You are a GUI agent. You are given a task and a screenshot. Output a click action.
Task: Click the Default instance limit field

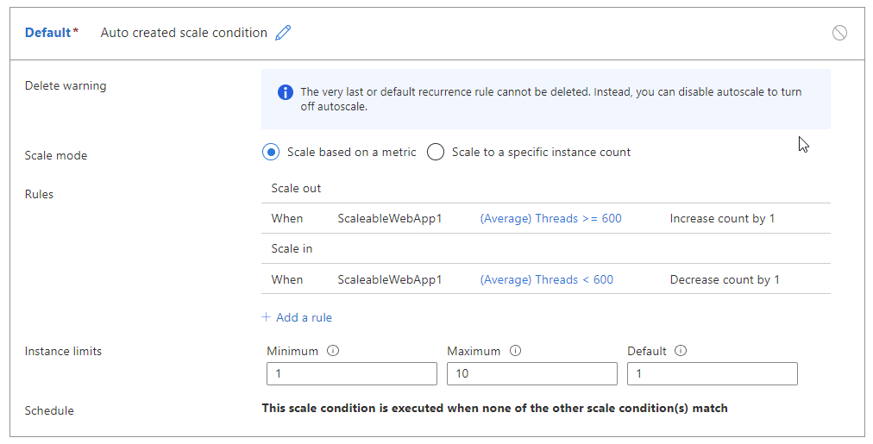click(x=713, y=373)
